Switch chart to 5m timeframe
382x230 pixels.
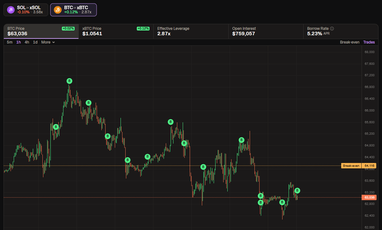10,42
